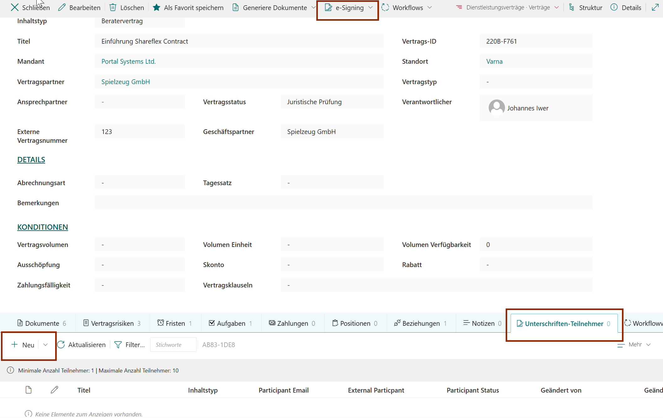
Task: Click into the Stichworte search field
Action: [x=173, y=345]
